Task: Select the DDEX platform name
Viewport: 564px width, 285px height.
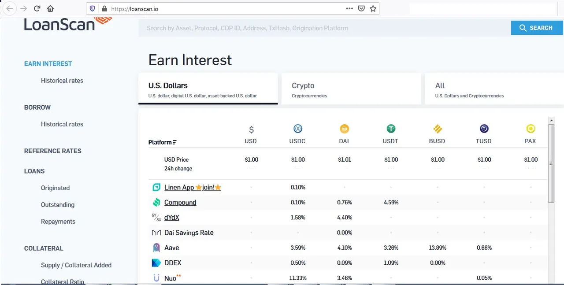Action: pyautogui.click(x=173, y=263)
